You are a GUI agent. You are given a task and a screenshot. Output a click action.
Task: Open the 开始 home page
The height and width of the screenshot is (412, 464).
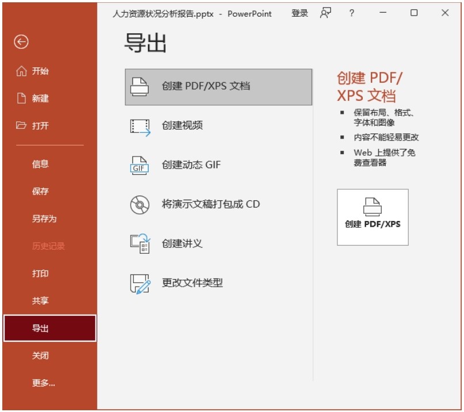click(40, 71)
